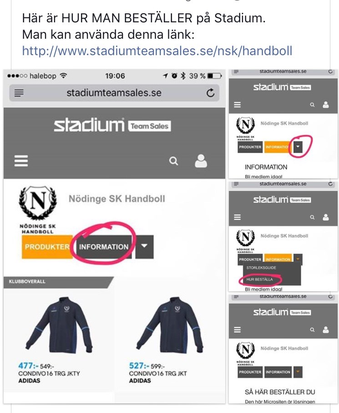Tap the large stadiumteamsales.se address field
The width and height of the screenshot is (339, 413).
[114, 93]
